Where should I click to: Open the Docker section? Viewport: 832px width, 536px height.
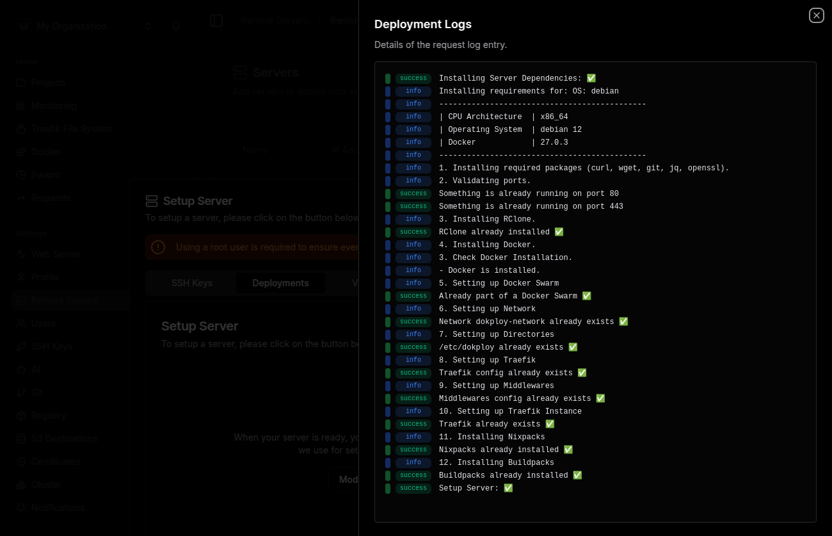coord(46,152)
